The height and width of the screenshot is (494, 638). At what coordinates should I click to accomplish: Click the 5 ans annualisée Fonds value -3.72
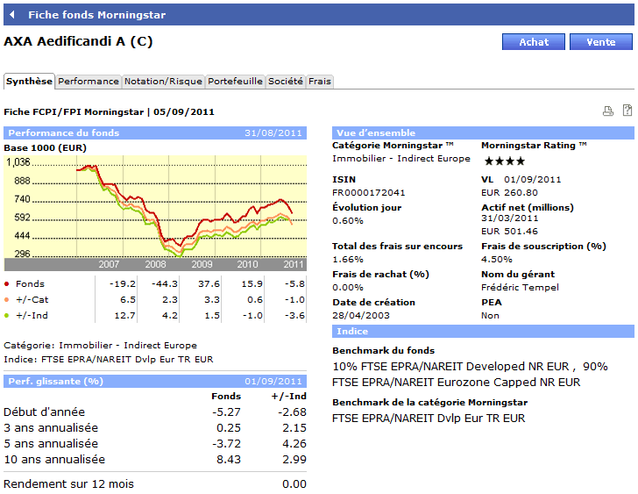pos(227,444)
